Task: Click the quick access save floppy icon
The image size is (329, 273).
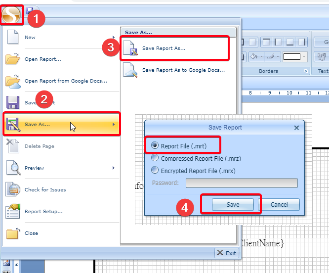Action: tap(31, 10)
